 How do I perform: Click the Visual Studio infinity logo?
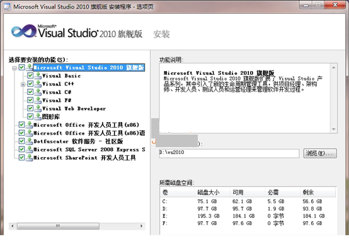[x=24, y=31]
